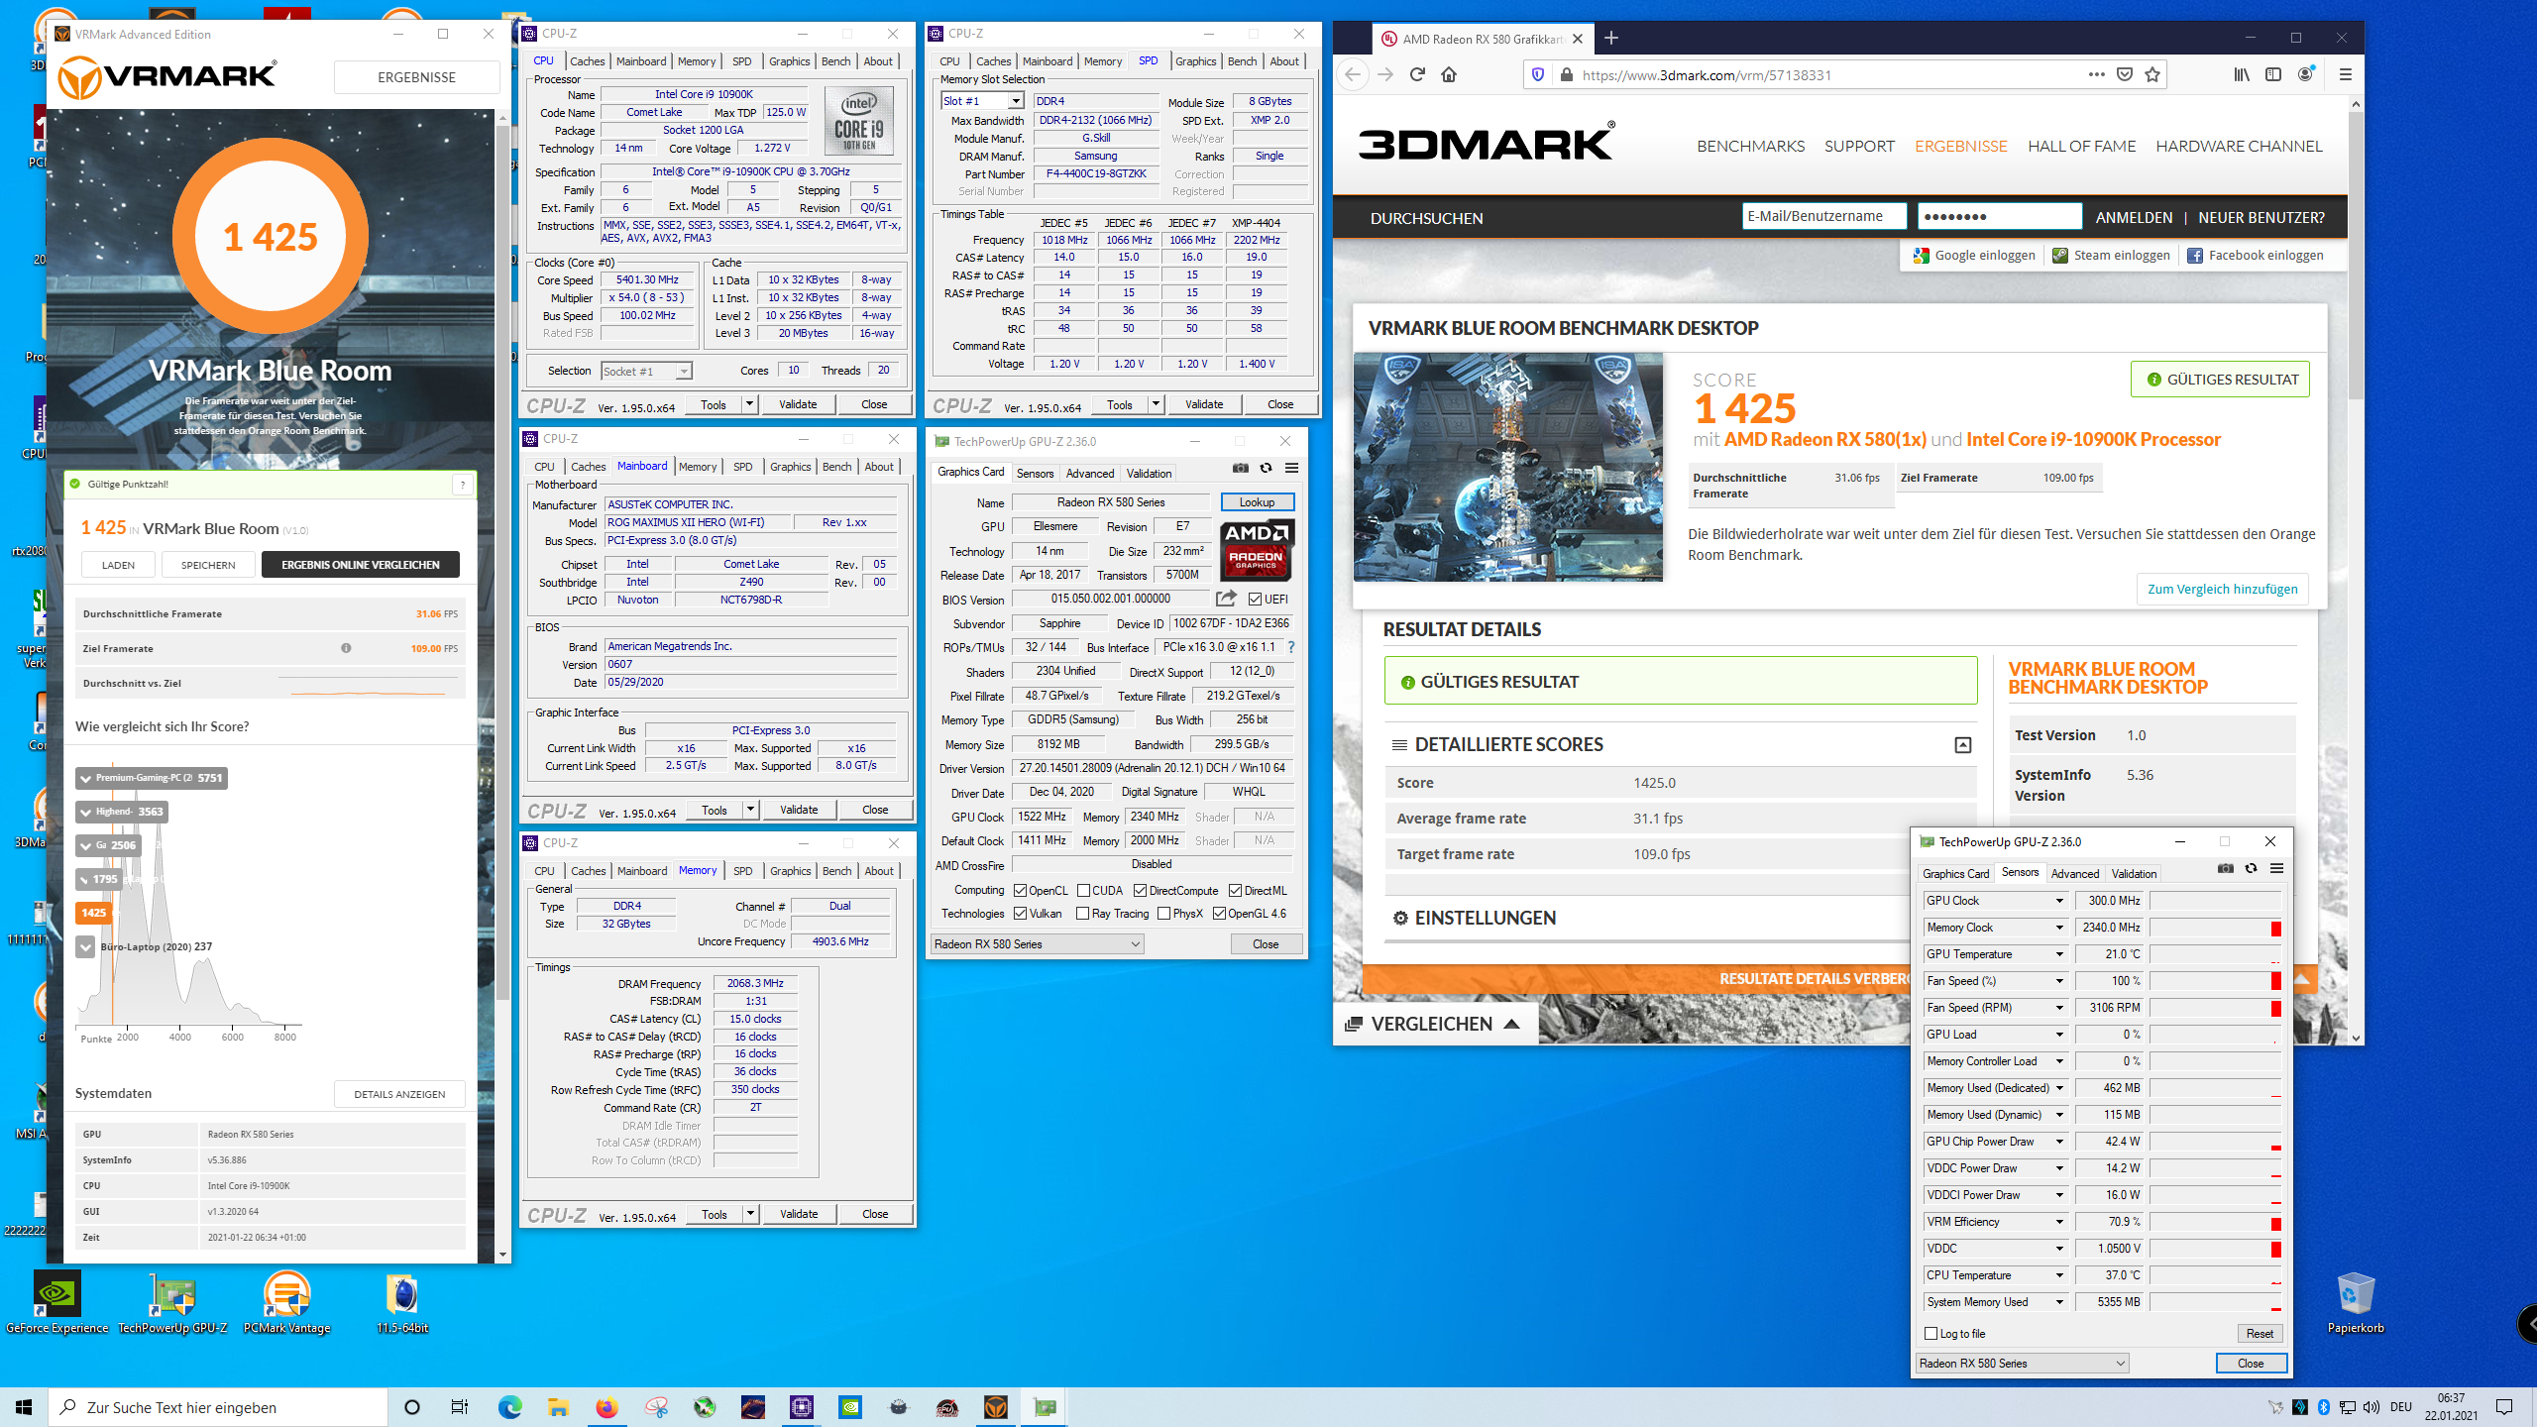Open the PCMark Vantage desktop shortcut
2537x1427 pixels.
[x=286, y=1303]
